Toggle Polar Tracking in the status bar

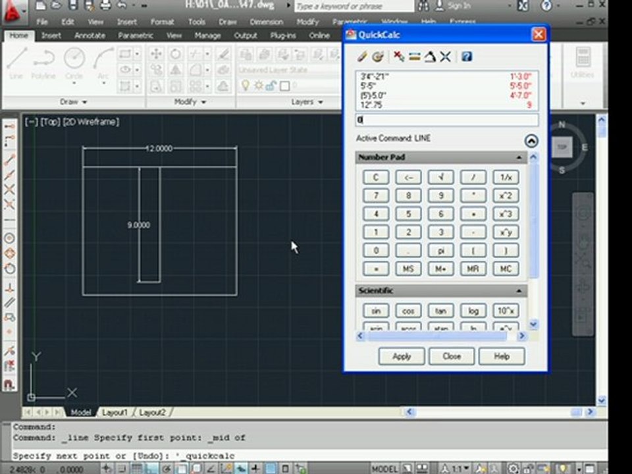click(167, 468)
